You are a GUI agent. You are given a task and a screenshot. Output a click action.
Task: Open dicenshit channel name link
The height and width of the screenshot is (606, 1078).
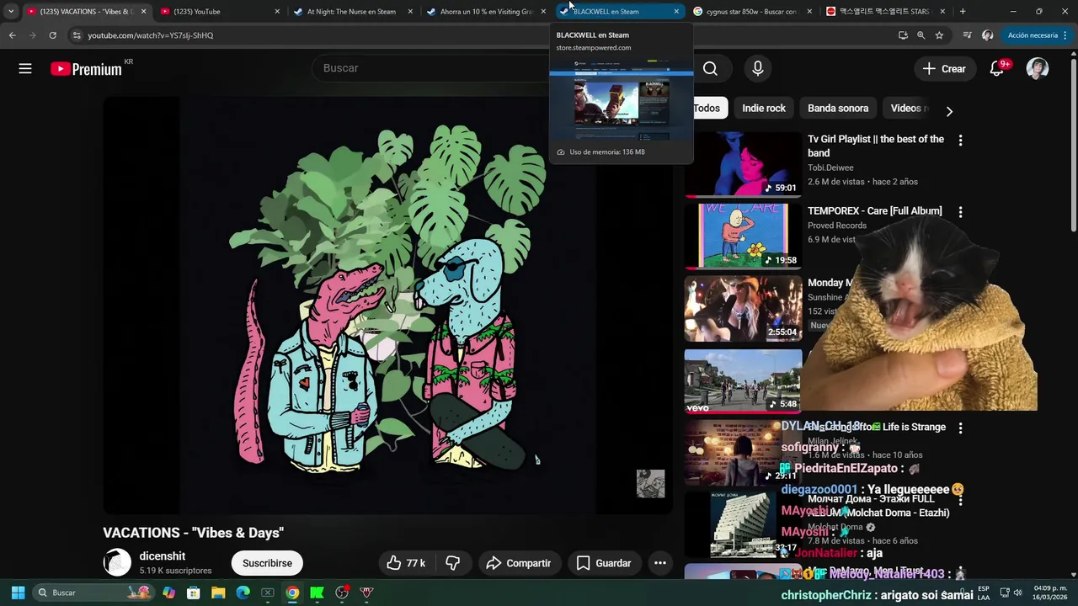(163, 556)
